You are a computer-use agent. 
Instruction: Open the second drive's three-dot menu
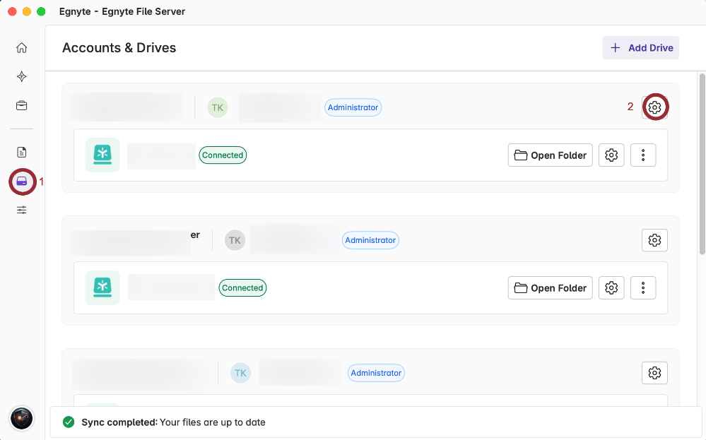coord(643,288)
